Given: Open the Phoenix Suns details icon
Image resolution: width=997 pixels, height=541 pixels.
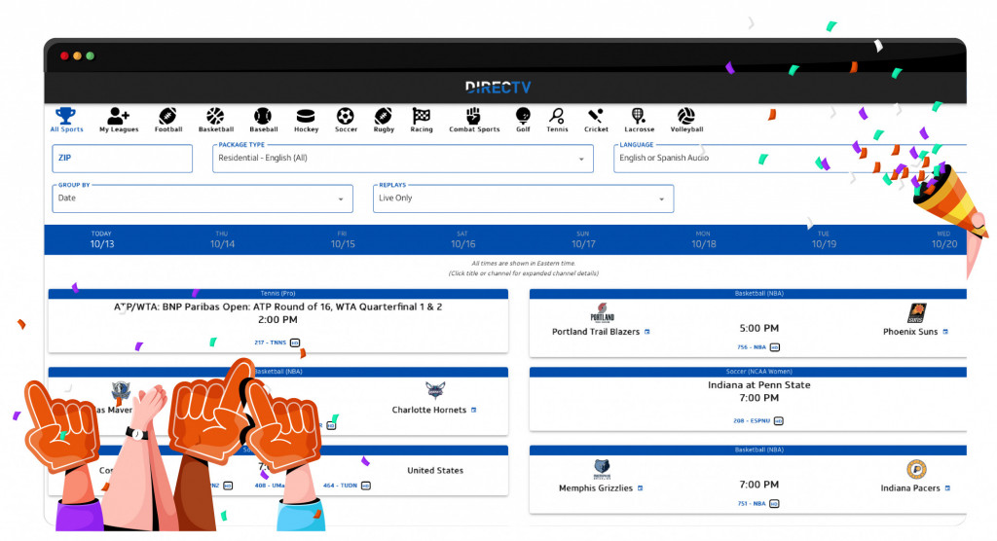Looking at the screenshot, I should click(x=945, y=332).
